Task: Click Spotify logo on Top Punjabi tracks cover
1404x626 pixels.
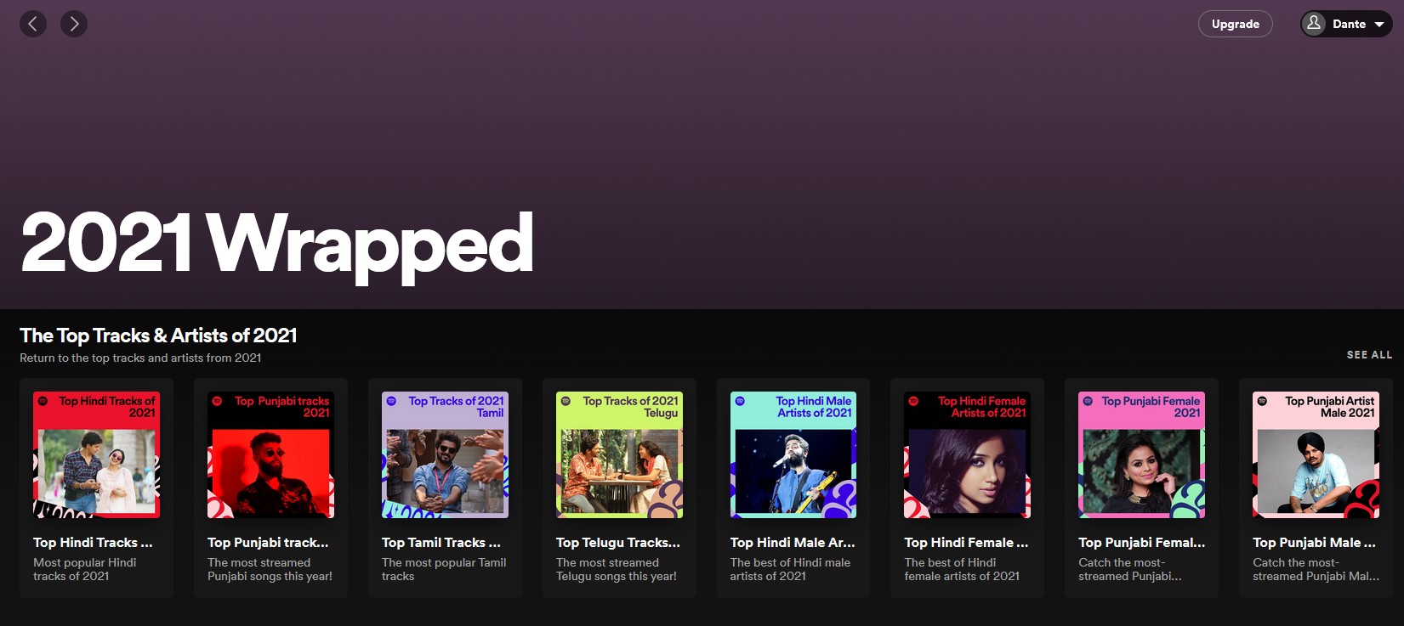Action: (x=218, y=401)
